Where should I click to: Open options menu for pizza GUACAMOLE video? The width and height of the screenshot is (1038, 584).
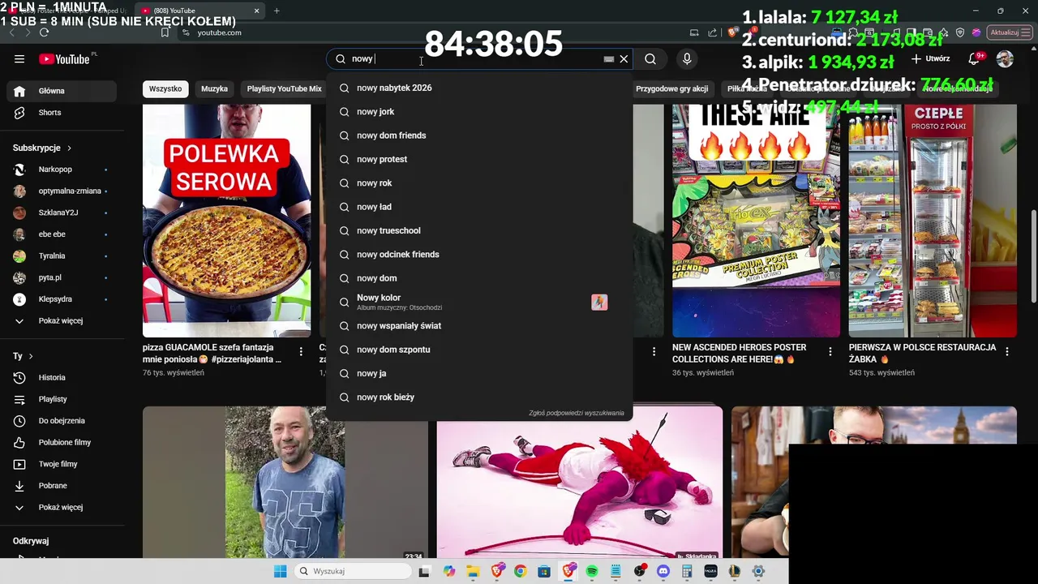point(301,351)
